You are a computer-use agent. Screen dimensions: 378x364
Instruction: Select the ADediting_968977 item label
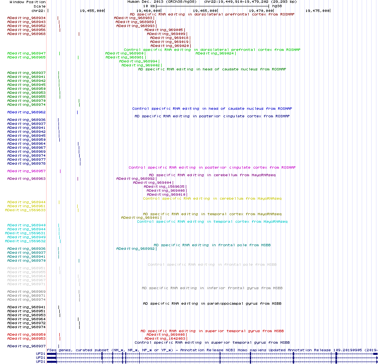(x=26, y=160)
